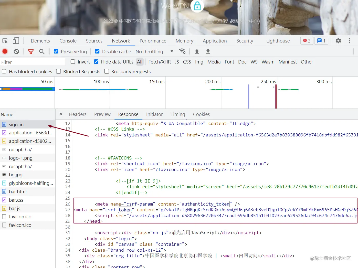Open the network search magnifier
The width and height of the screenshot is (358, 268).
coord(42,51)
